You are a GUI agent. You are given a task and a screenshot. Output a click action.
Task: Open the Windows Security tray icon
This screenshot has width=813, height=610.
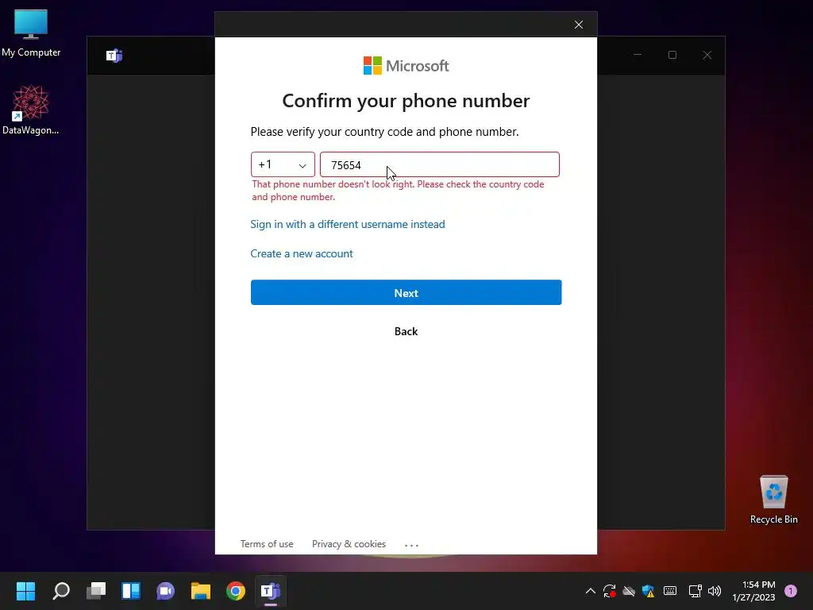click(x=648, y=591)
